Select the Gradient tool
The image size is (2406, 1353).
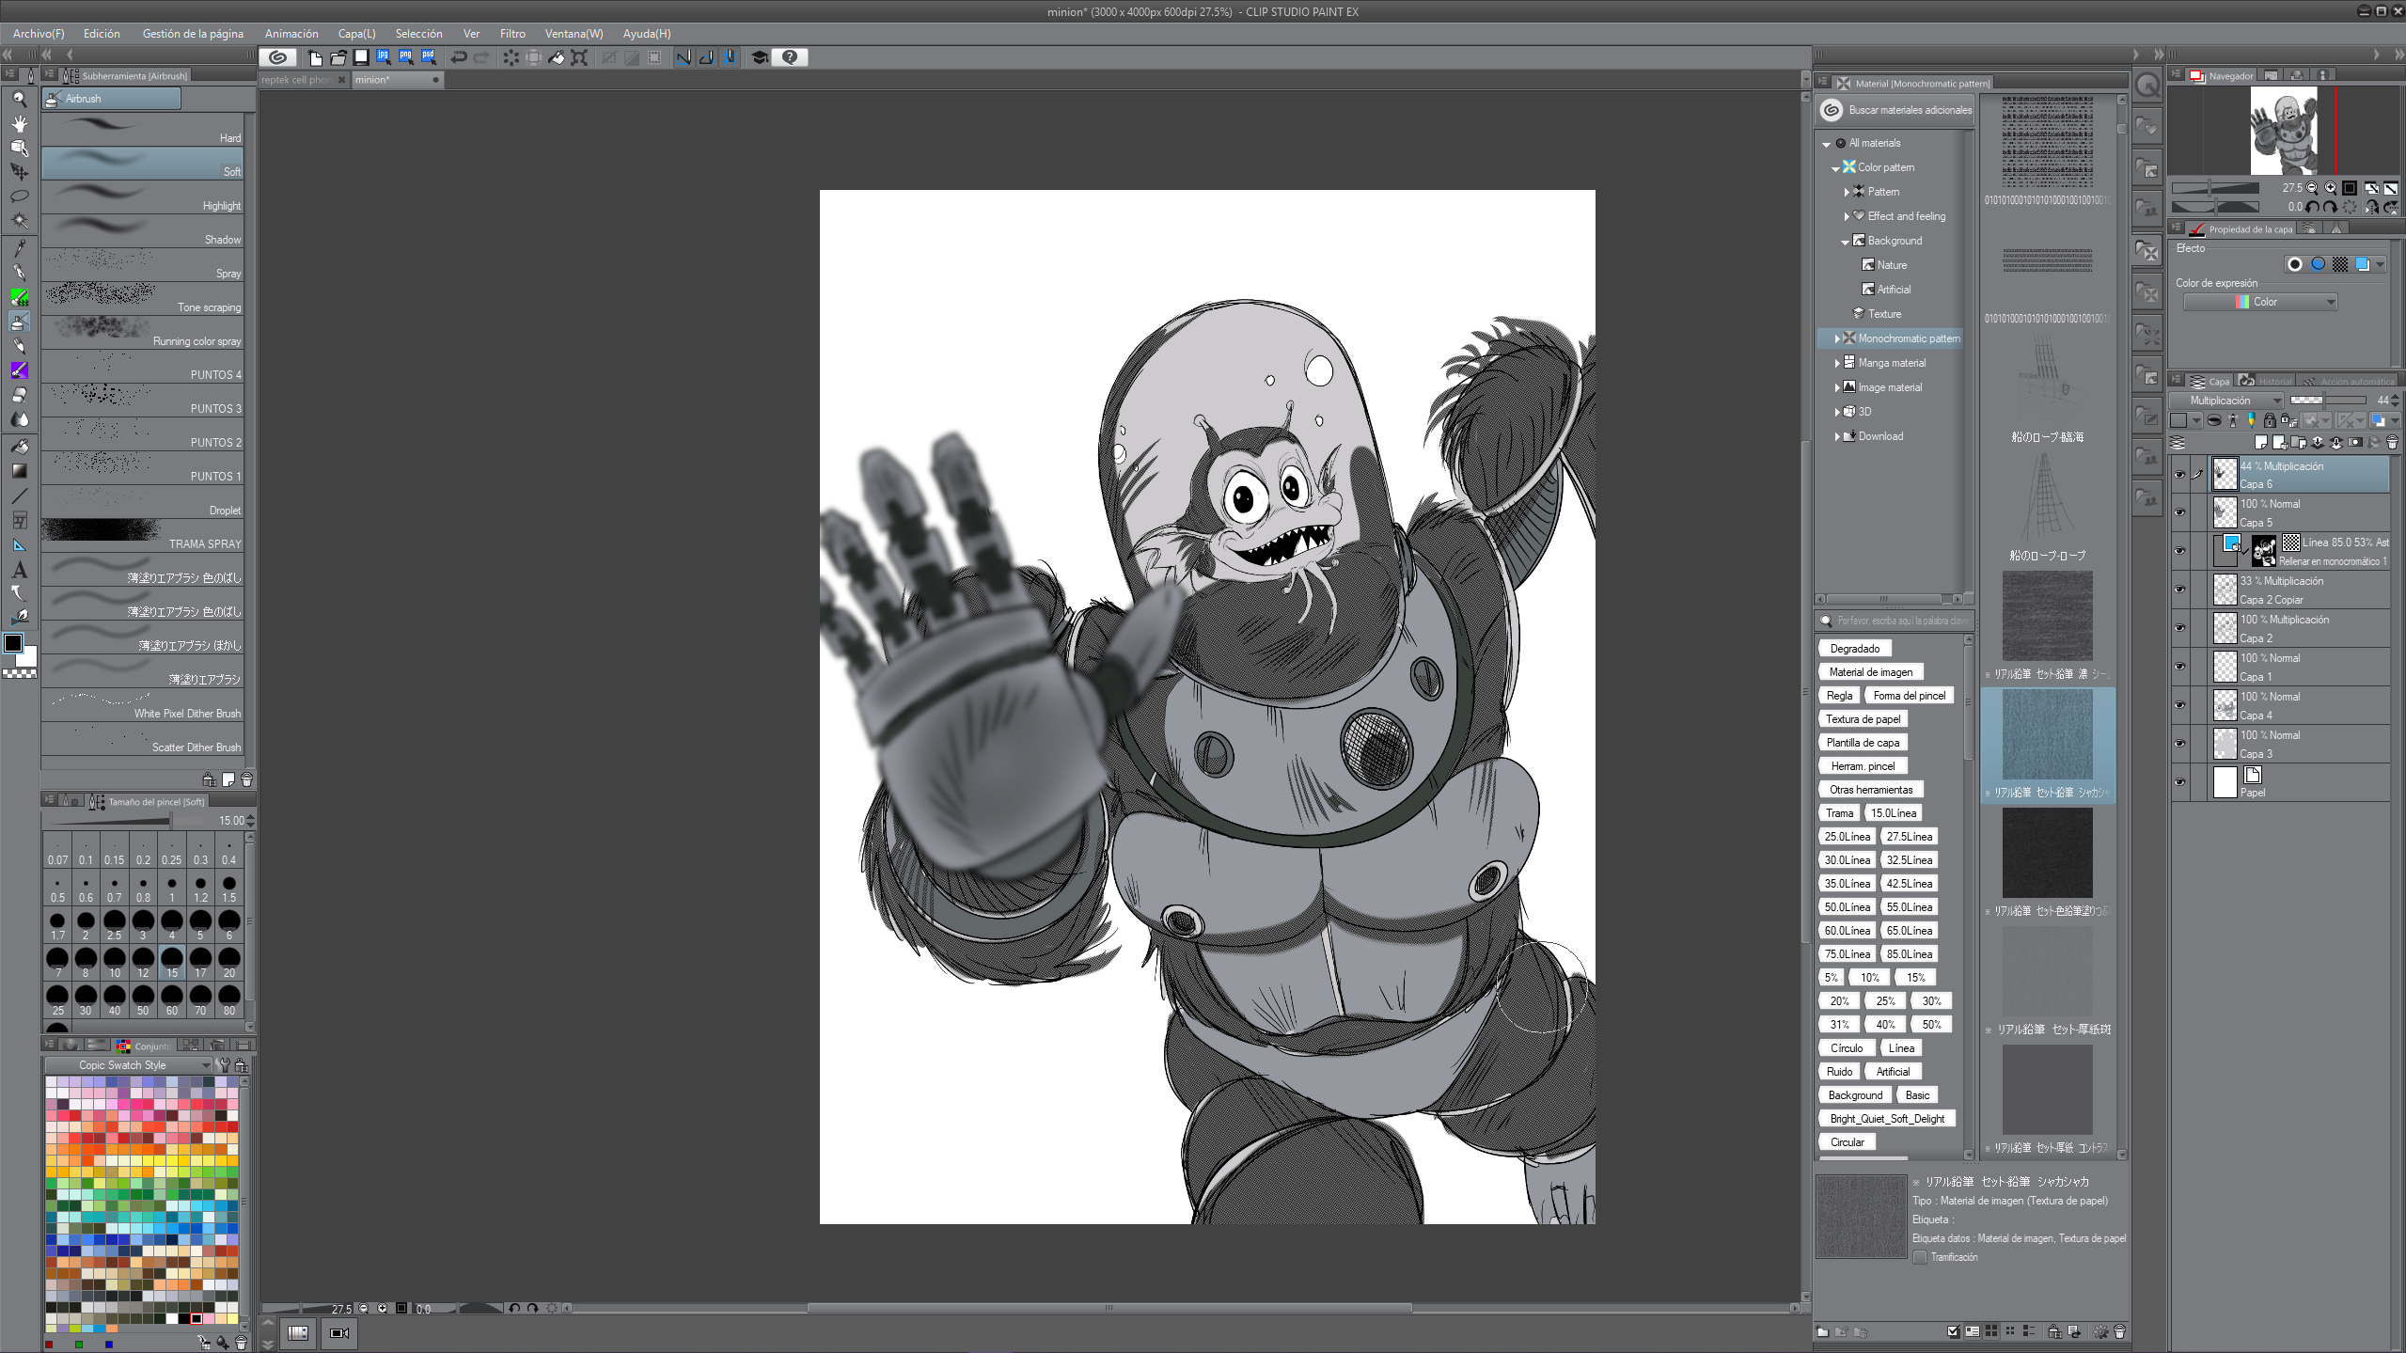(x=19, y=471)
